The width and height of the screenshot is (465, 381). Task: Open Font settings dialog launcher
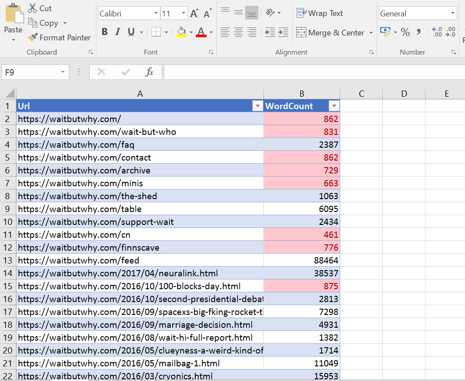point(211,52)
